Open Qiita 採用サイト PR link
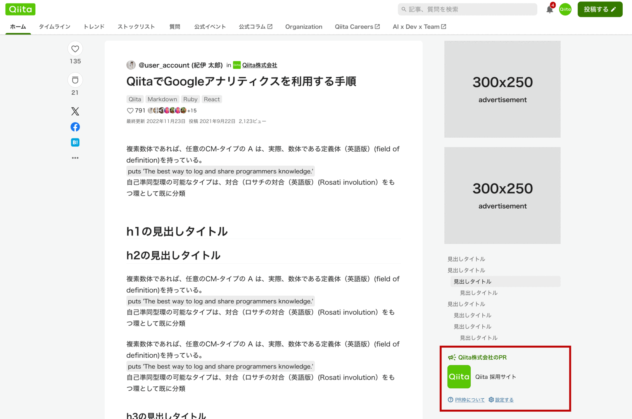Screen dimensions: 632x419 coord(496,377)
